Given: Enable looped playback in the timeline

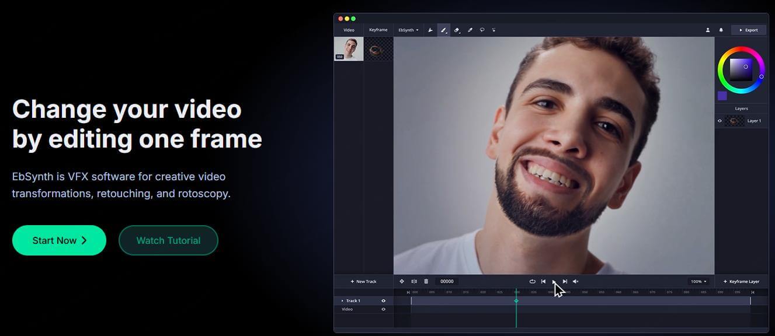Looking at the screenshot, I should tap(533, 281).
